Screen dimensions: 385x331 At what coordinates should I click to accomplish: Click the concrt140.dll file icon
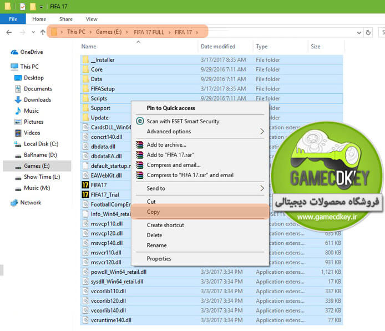tap(85, 137)
